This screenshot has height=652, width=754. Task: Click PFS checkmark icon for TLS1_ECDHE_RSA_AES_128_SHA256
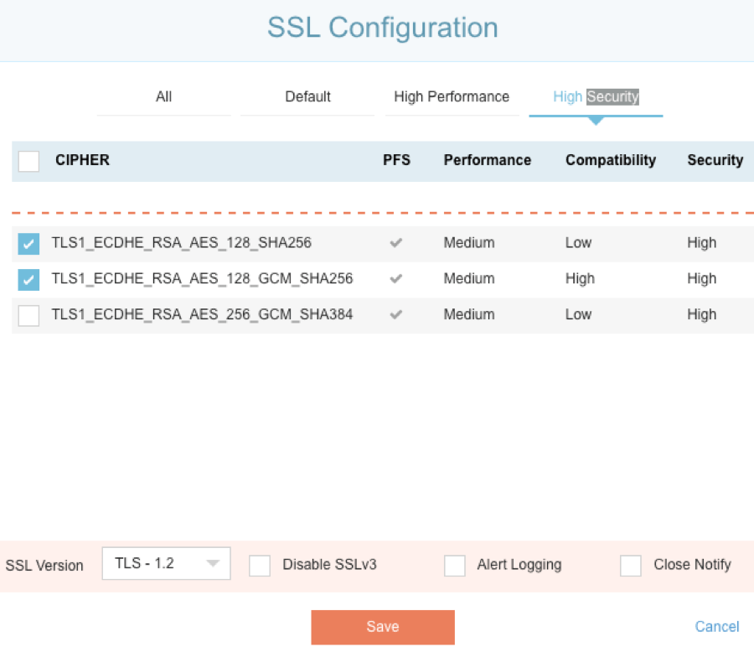(396, 243)
